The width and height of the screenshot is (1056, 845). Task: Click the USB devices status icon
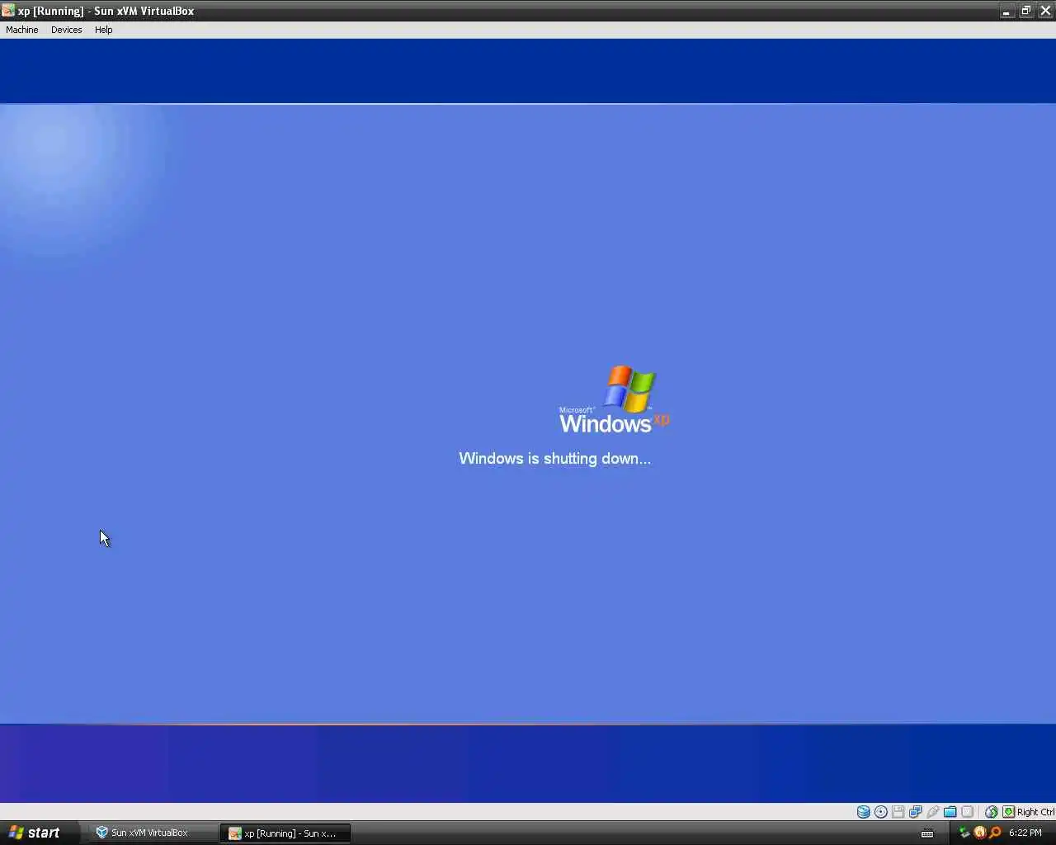(x=932, y=812)
